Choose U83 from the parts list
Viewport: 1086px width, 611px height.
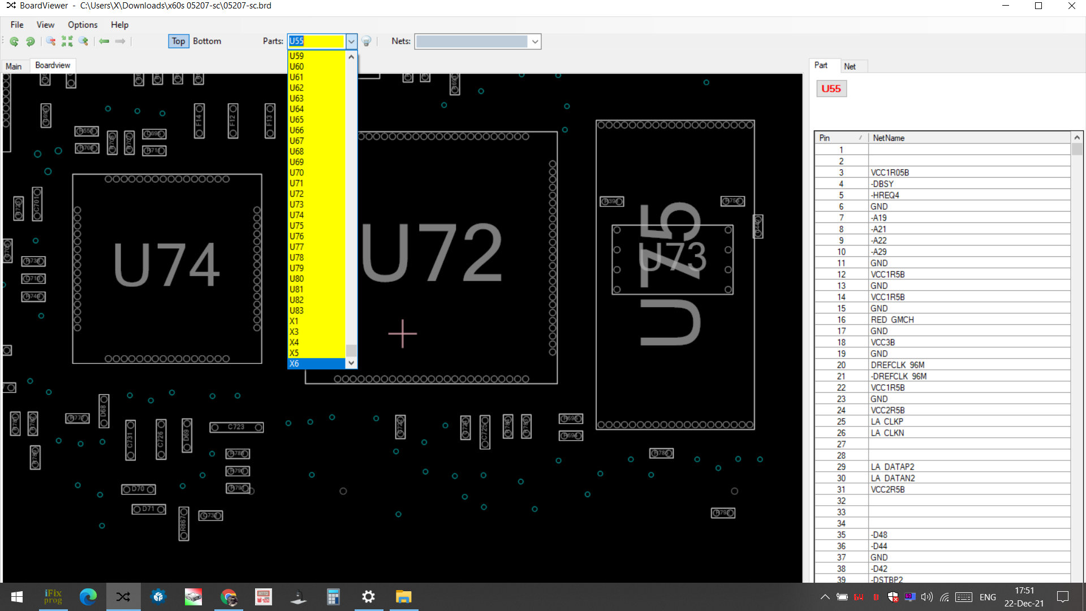point(317,311)
